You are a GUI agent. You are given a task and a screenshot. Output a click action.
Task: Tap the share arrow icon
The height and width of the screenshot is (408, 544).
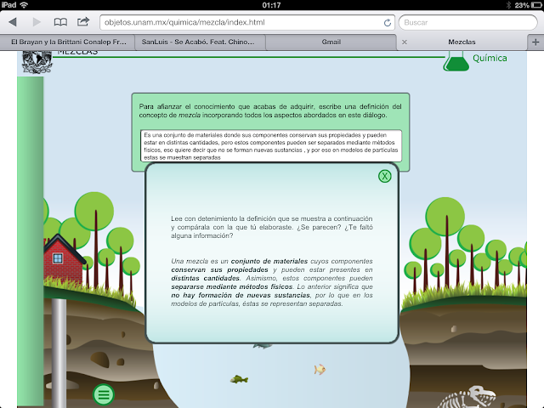pyautogui.click(x=83, y=22)
